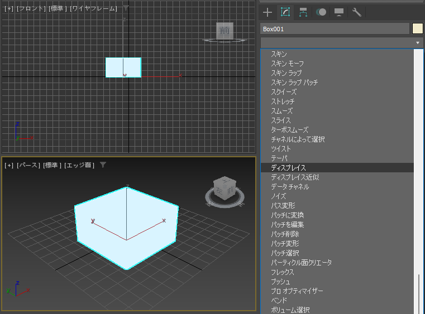Viewport: 425px width, 314px height.
Task: Select the ターボスムーズ modifier
Action: (x=337, y=130)
